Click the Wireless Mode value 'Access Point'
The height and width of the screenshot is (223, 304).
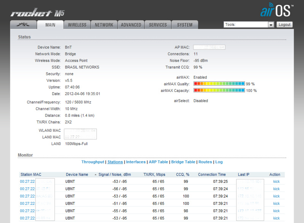[76, 60]
